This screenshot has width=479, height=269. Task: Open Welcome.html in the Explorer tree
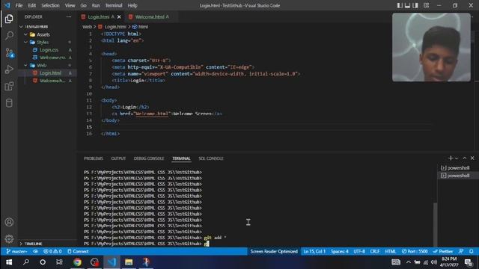pyautogui.click(x=52, y=81)
